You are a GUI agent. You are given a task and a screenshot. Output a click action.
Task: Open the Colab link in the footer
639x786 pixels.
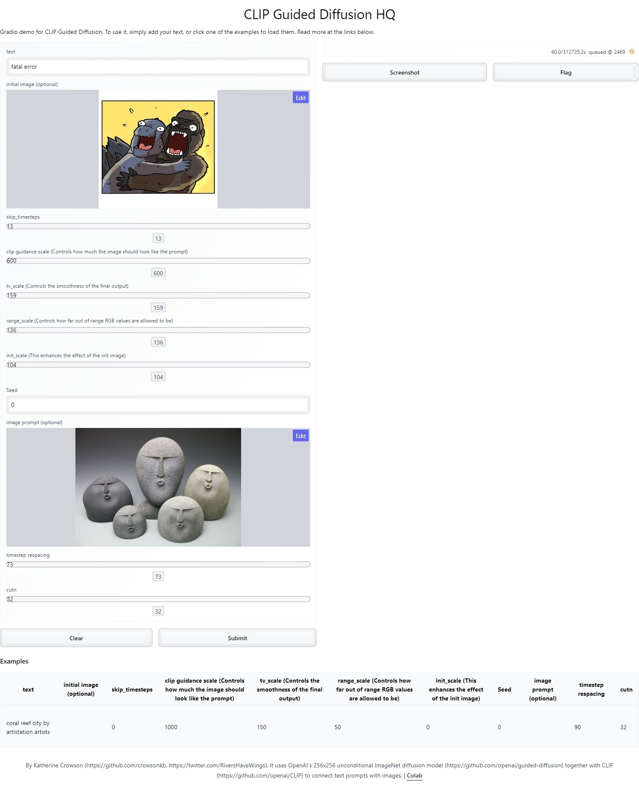[414, 776]
